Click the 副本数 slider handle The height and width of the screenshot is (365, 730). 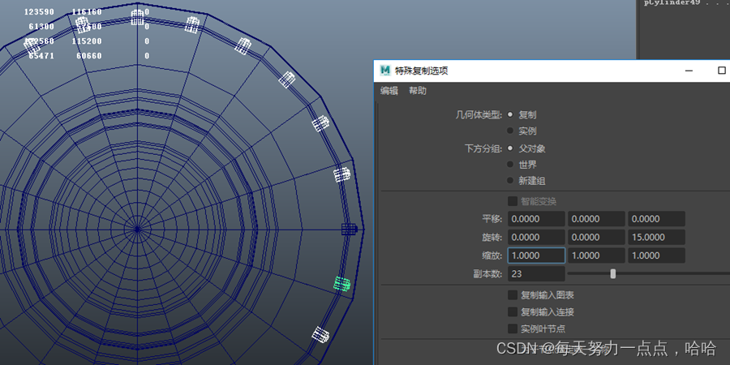(613, 274)
